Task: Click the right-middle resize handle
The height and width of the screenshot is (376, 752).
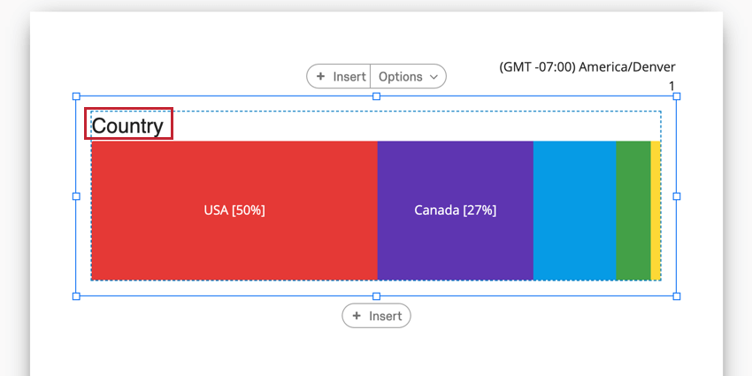Action: [x=677, y=196]
